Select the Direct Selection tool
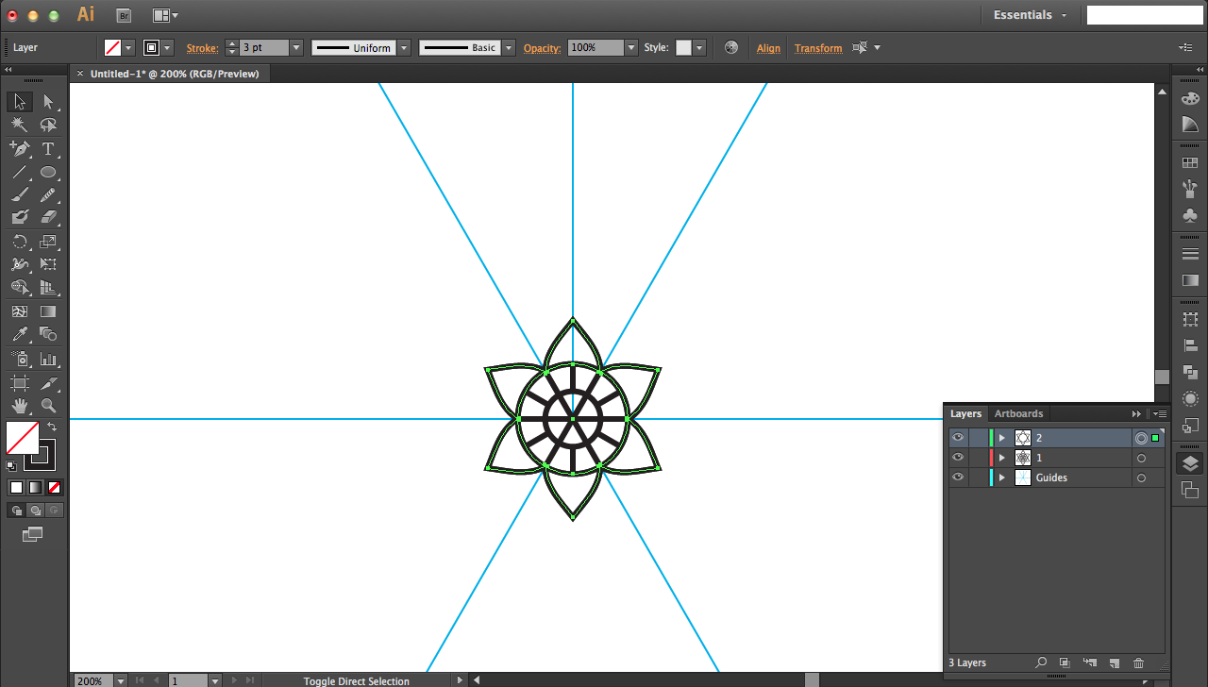This screenshot has width=1208, height=687. 48,102
